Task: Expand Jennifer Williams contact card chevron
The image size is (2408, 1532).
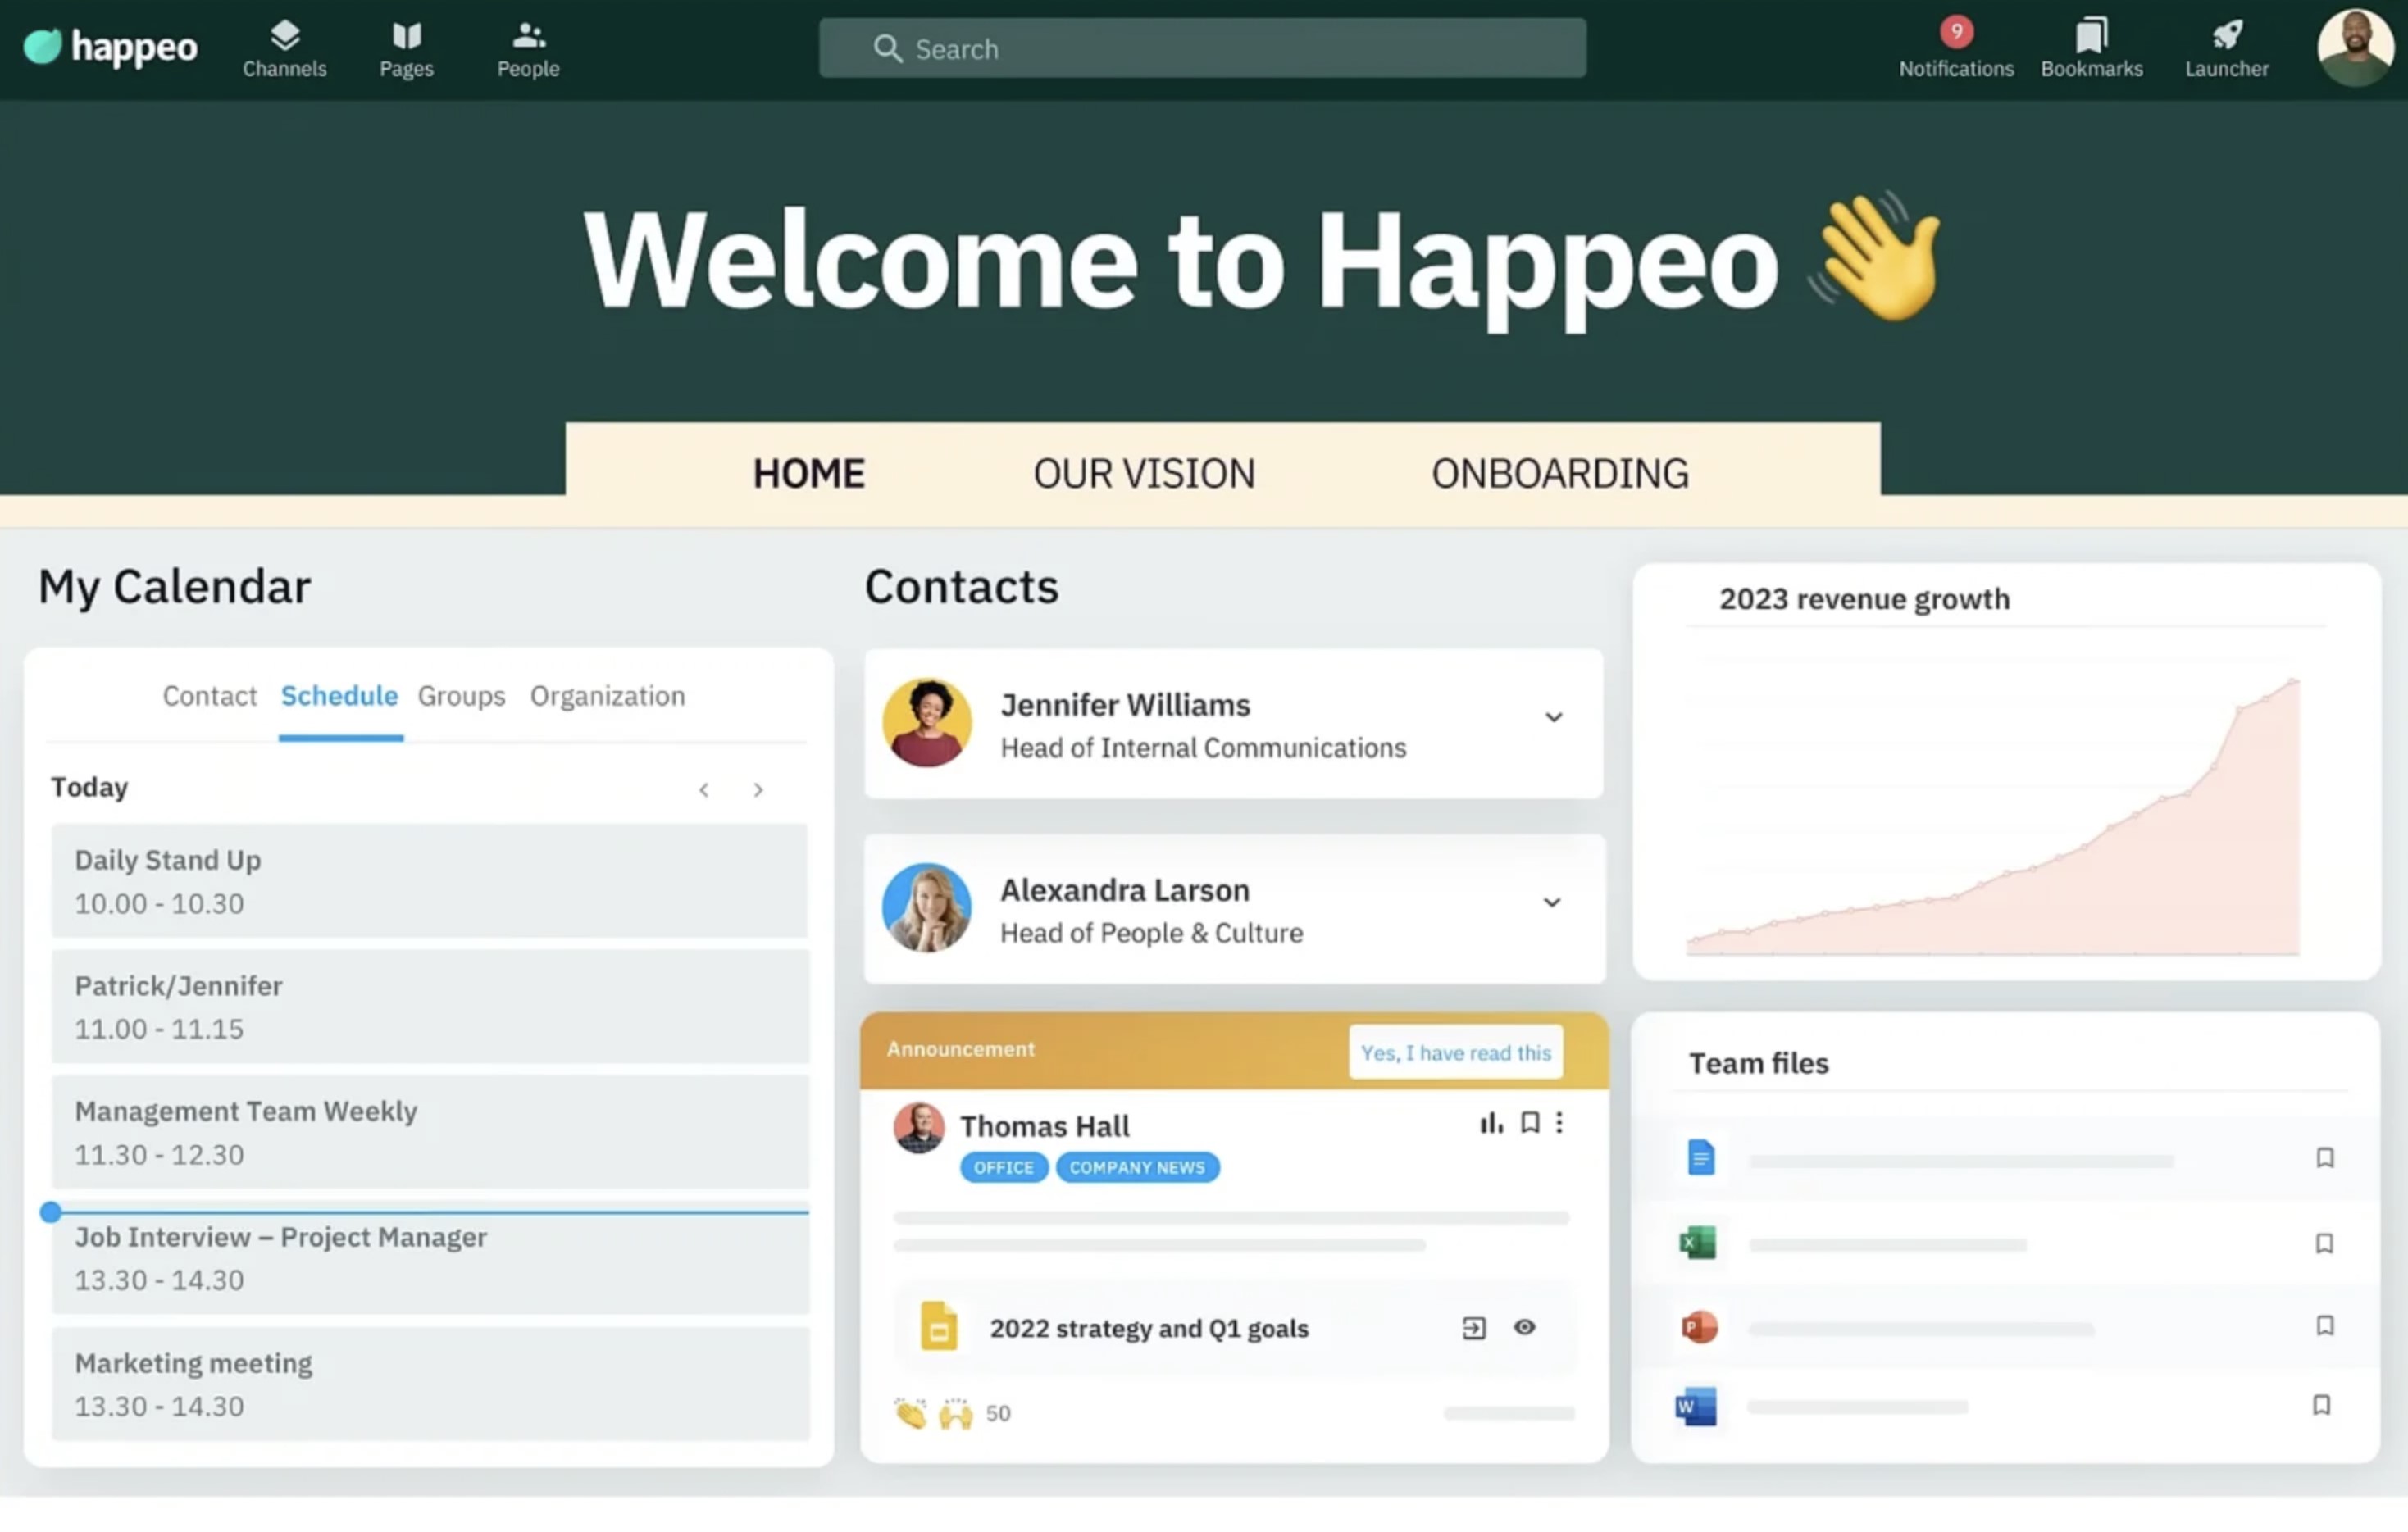Action: coord(1553,717)
